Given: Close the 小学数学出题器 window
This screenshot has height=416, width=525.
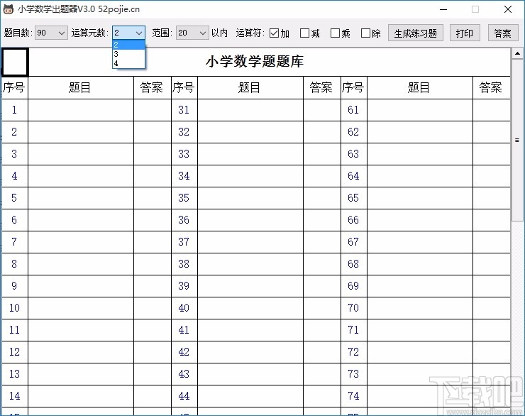Looking at the screenshot, I should pyautogui.click(x=508, y=9).
